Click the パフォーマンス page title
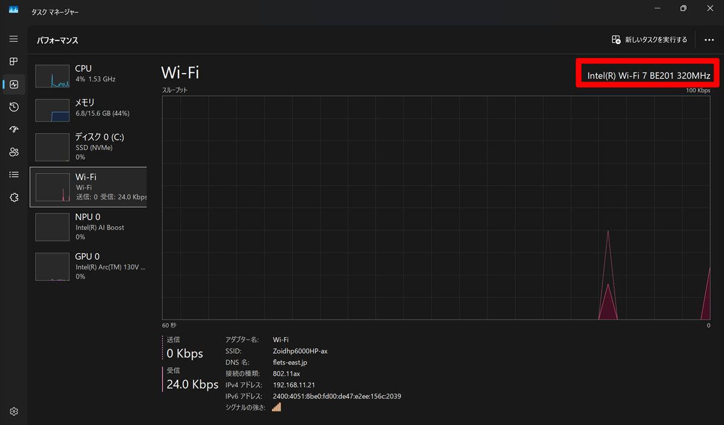This screenshot has height=425, width=724. click(x=57, y=40)
